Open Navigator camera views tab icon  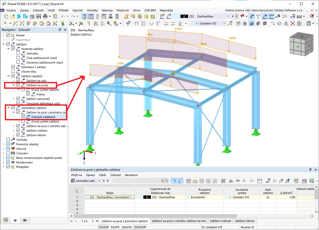(x=25, y=220)
